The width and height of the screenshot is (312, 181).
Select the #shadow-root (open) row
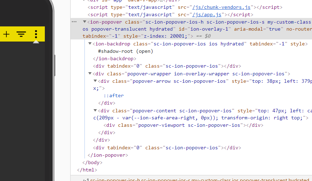tap(126, 51)
